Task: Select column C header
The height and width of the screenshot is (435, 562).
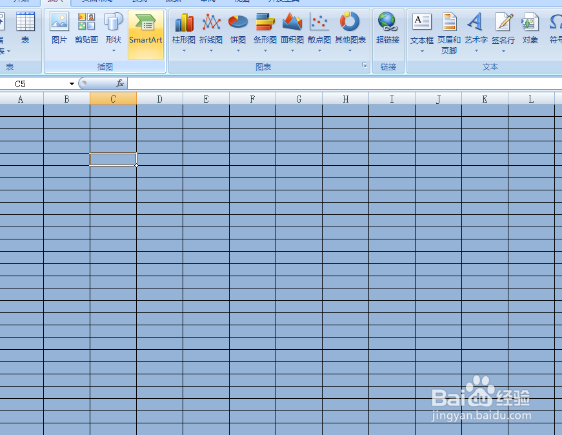Action: pos(114,99)
